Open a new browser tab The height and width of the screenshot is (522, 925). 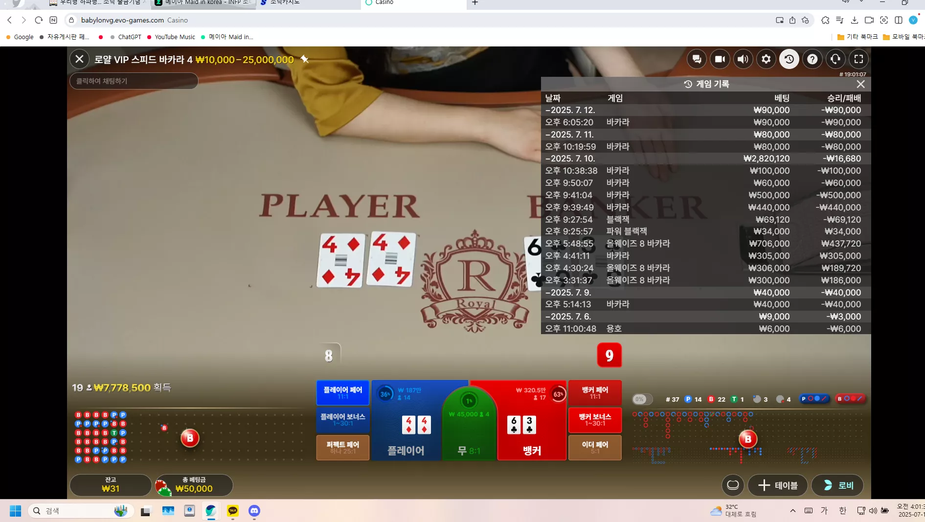[x=474, y=3]
